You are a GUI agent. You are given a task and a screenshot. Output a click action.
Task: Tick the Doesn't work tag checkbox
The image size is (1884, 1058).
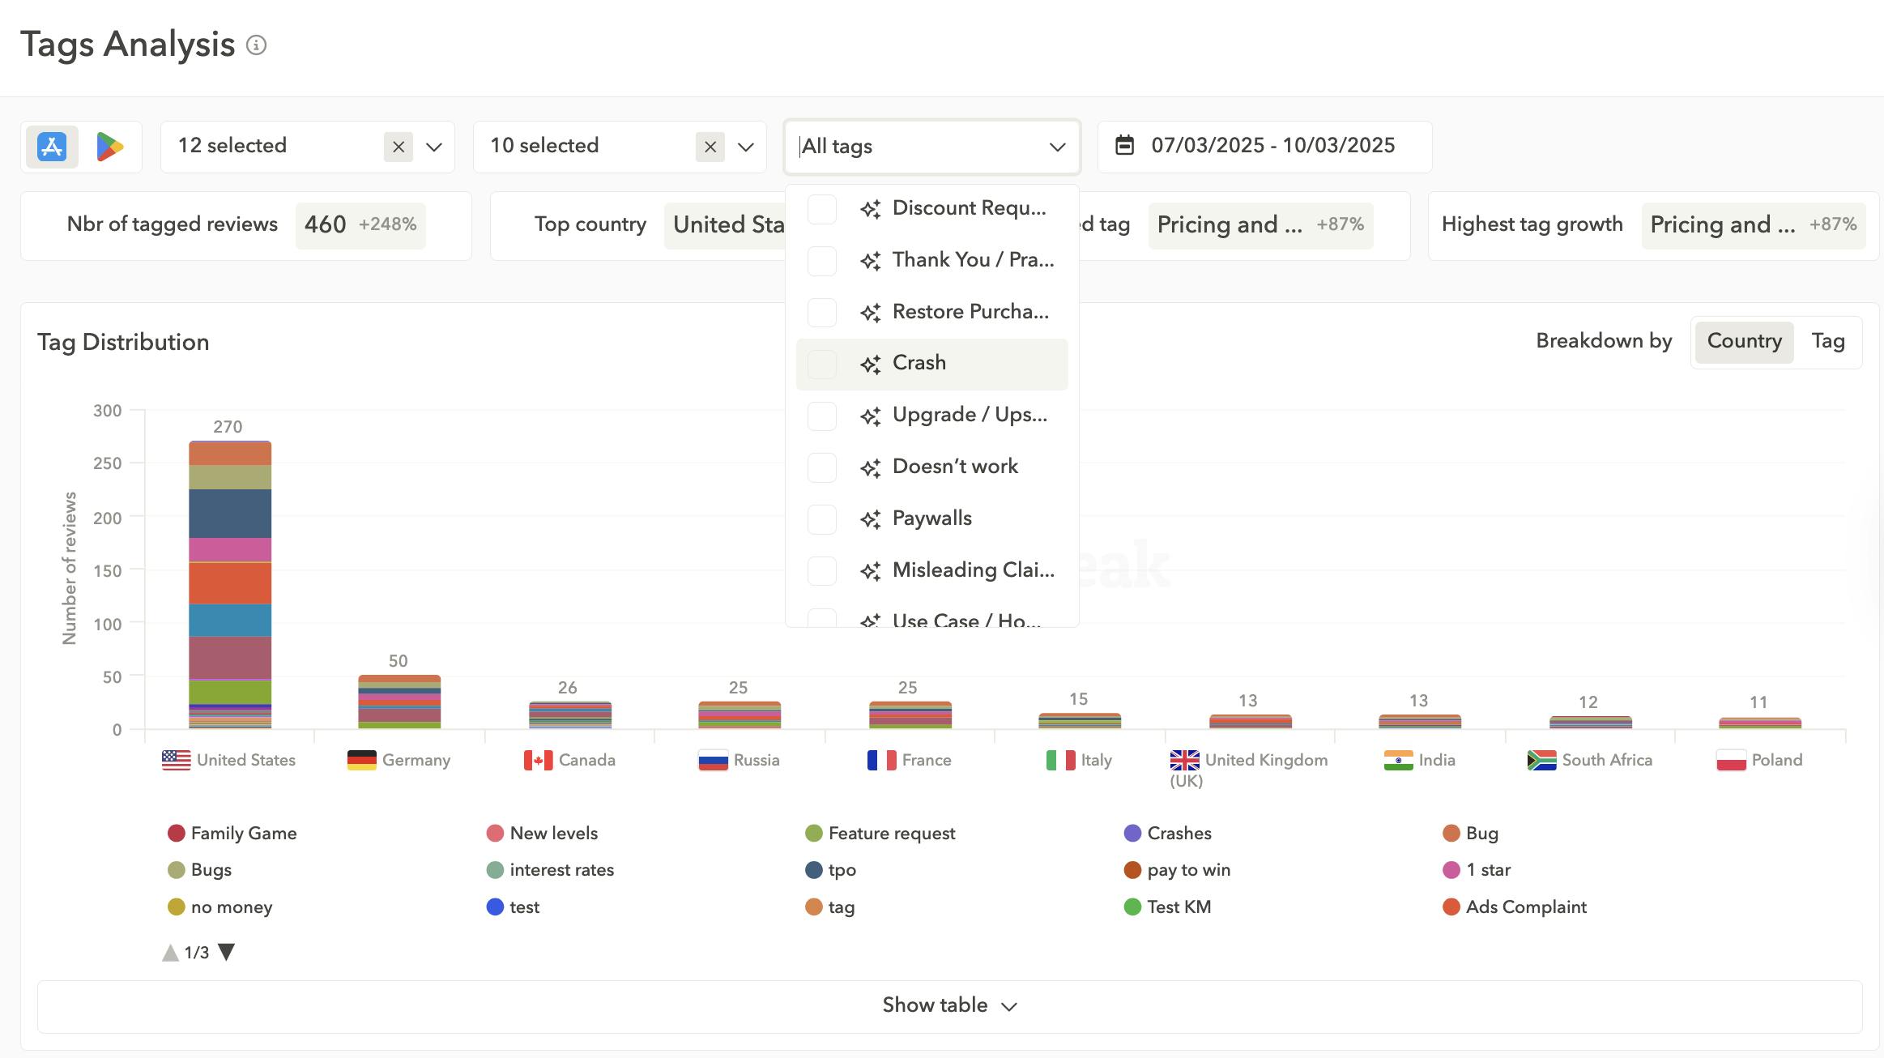[822, 467]
